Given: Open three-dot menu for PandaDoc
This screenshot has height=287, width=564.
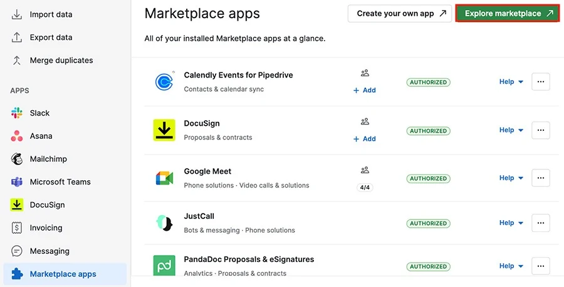Looking at the screenshot, I should 541,266.
